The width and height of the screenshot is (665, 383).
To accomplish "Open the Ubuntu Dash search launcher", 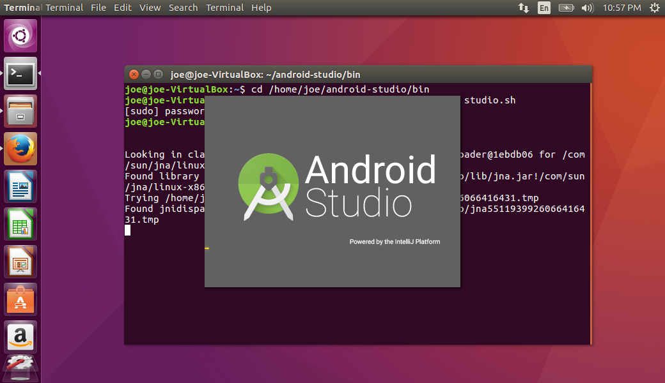I will (20, 36).
